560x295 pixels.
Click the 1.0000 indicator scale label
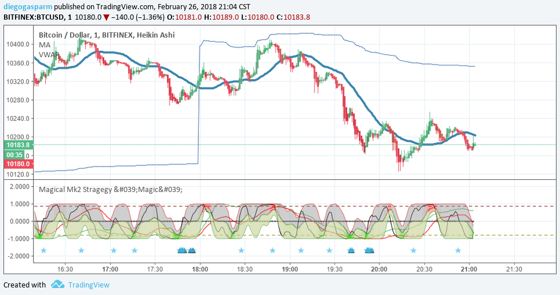(x=19, y=204)
